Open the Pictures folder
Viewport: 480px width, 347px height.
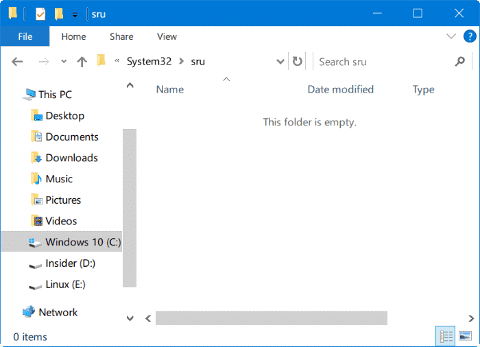pos(63,200)
